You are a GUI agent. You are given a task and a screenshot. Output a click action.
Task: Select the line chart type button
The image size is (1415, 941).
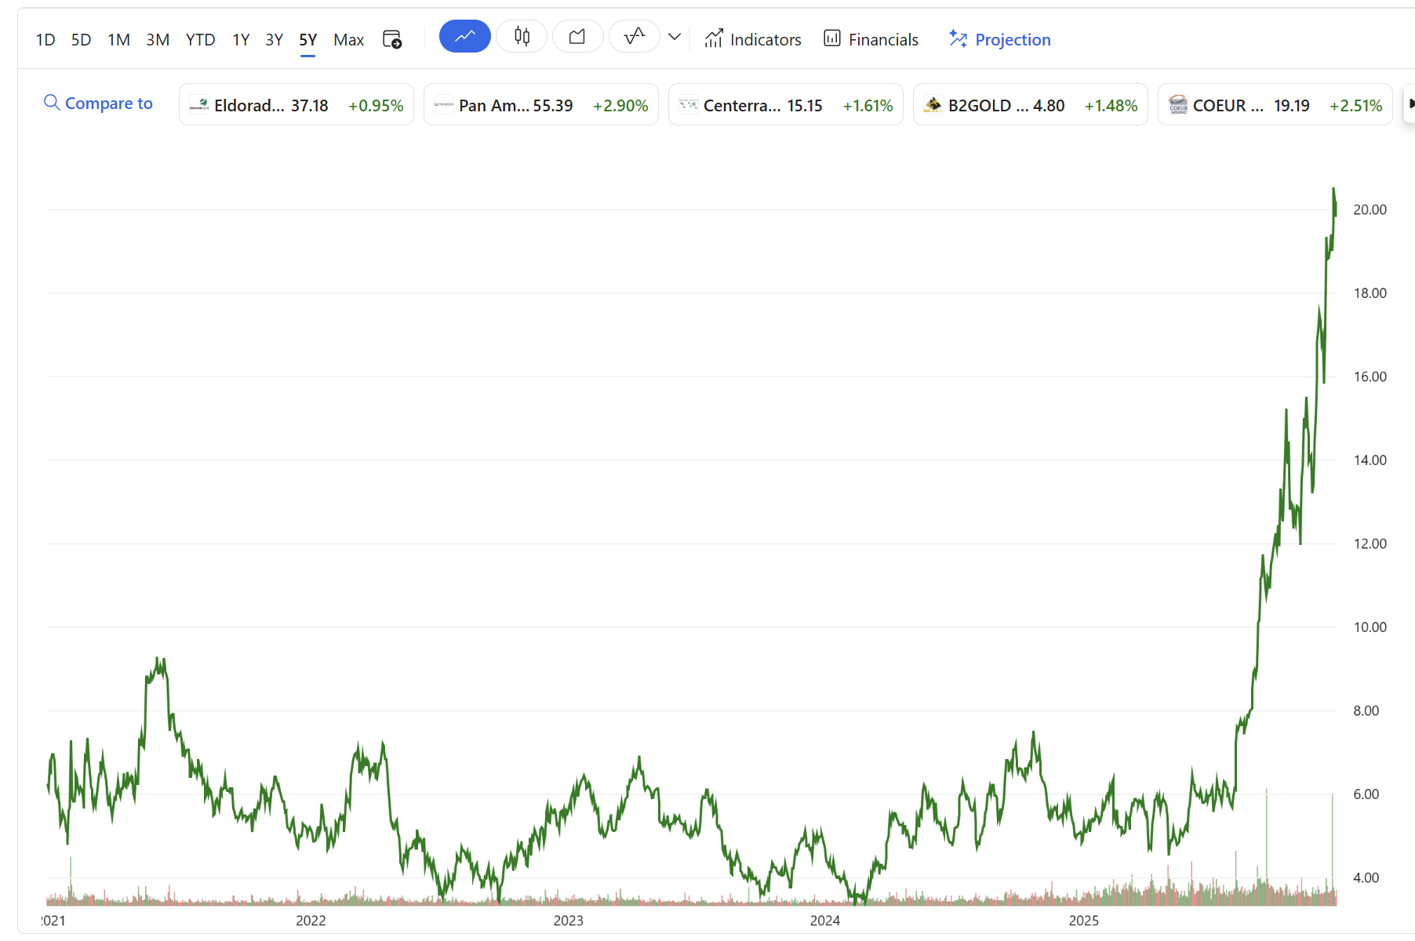[465, 37]
